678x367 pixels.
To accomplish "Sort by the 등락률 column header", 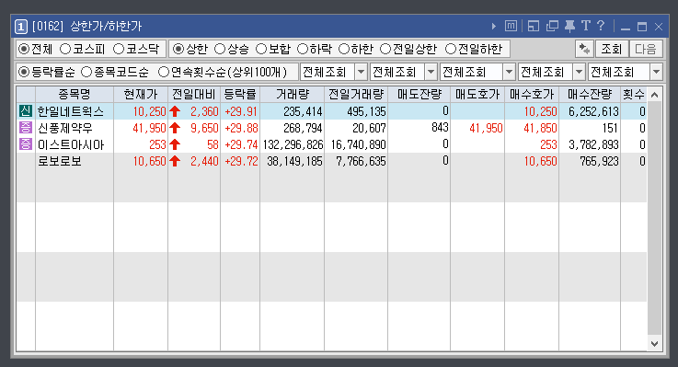I will click(240, 94).
